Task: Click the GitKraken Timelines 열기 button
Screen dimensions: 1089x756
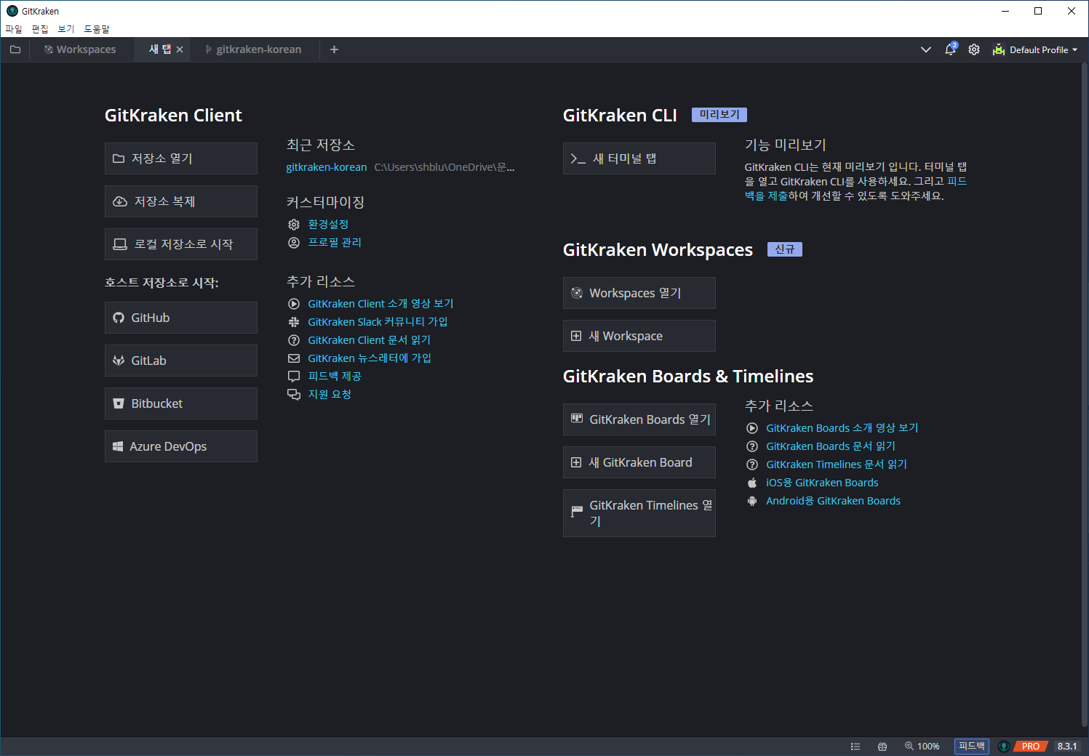Action: 639,513
